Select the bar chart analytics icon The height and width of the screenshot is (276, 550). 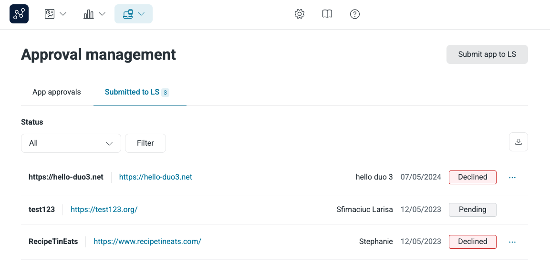point(89,14)
